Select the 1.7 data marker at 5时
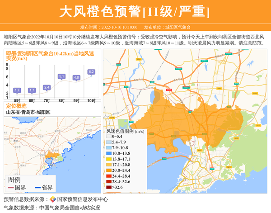 point(17,90)
